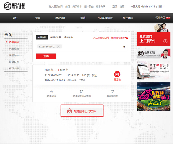Open 顺丰航空 link
Viewport: 173px width, 144px height.
tap(89, 6)
